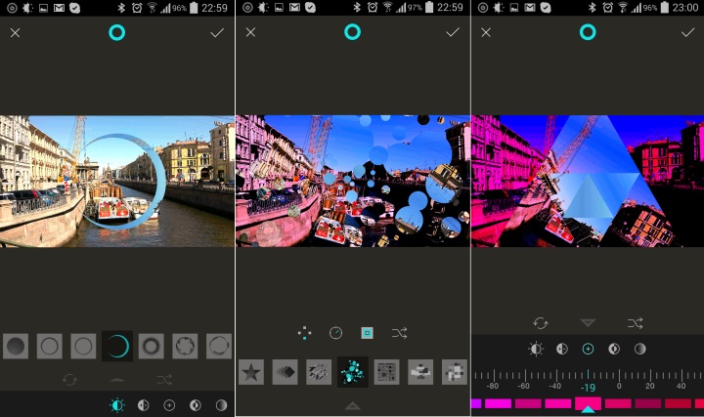This screenshot has width=704, height=417.
Task: Set the ruler slider to the 20 tick
Action: (650, 380)
